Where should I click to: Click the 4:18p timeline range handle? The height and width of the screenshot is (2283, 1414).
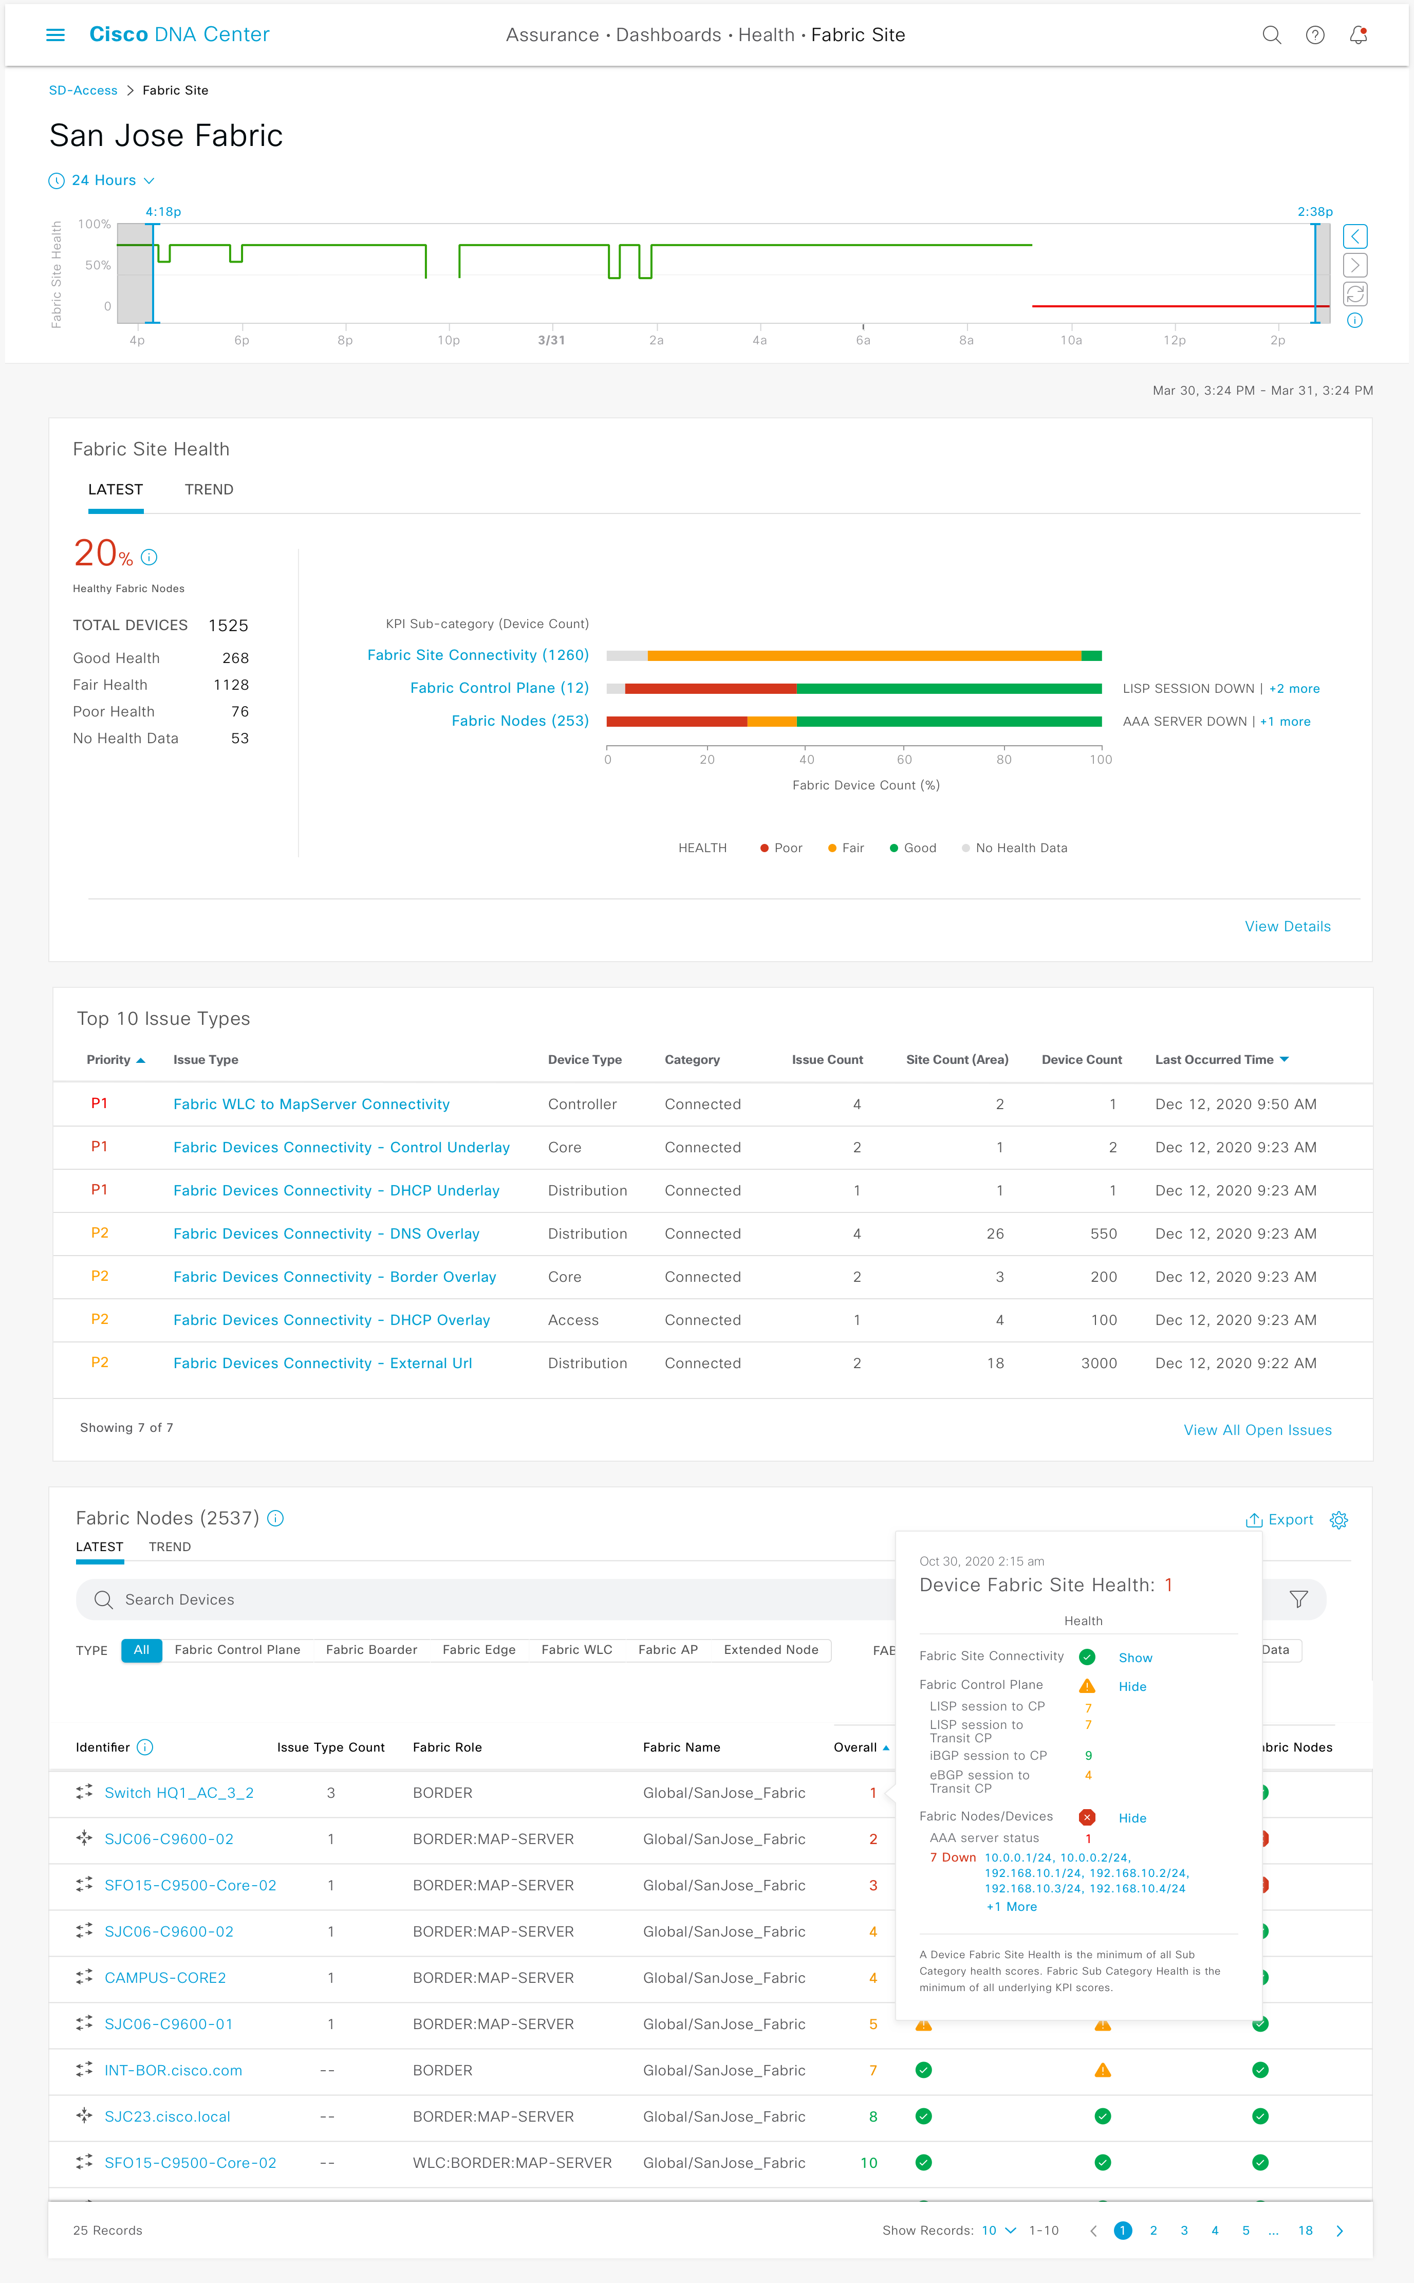pos(153,273)
